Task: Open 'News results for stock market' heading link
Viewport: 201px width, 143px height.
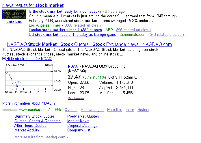Action: click(x=33, y=5)
